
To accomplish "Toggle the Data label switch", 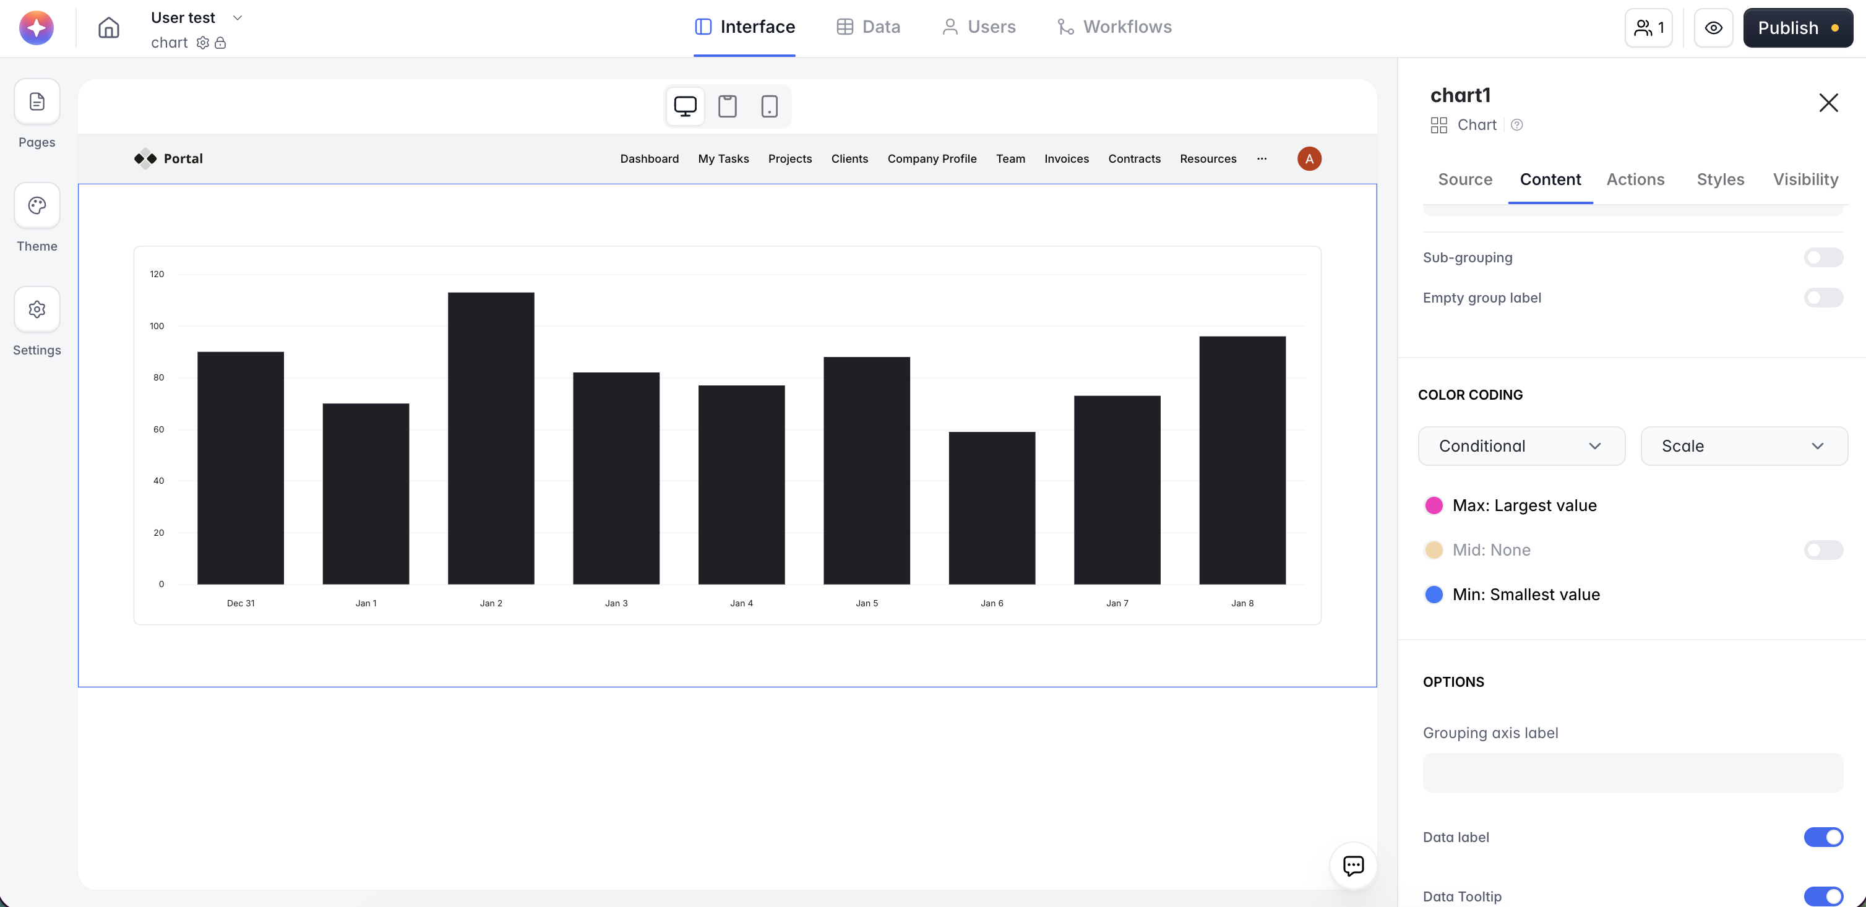I will (x=1823, y=836).
